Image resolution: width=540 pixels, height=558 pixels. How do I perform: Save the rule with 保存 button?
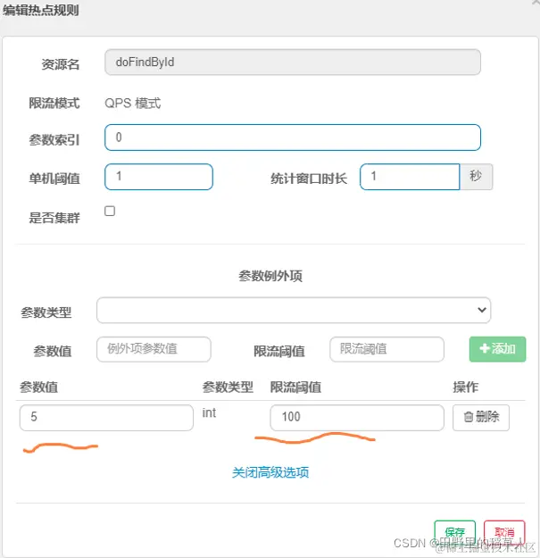tap(454, 532)
